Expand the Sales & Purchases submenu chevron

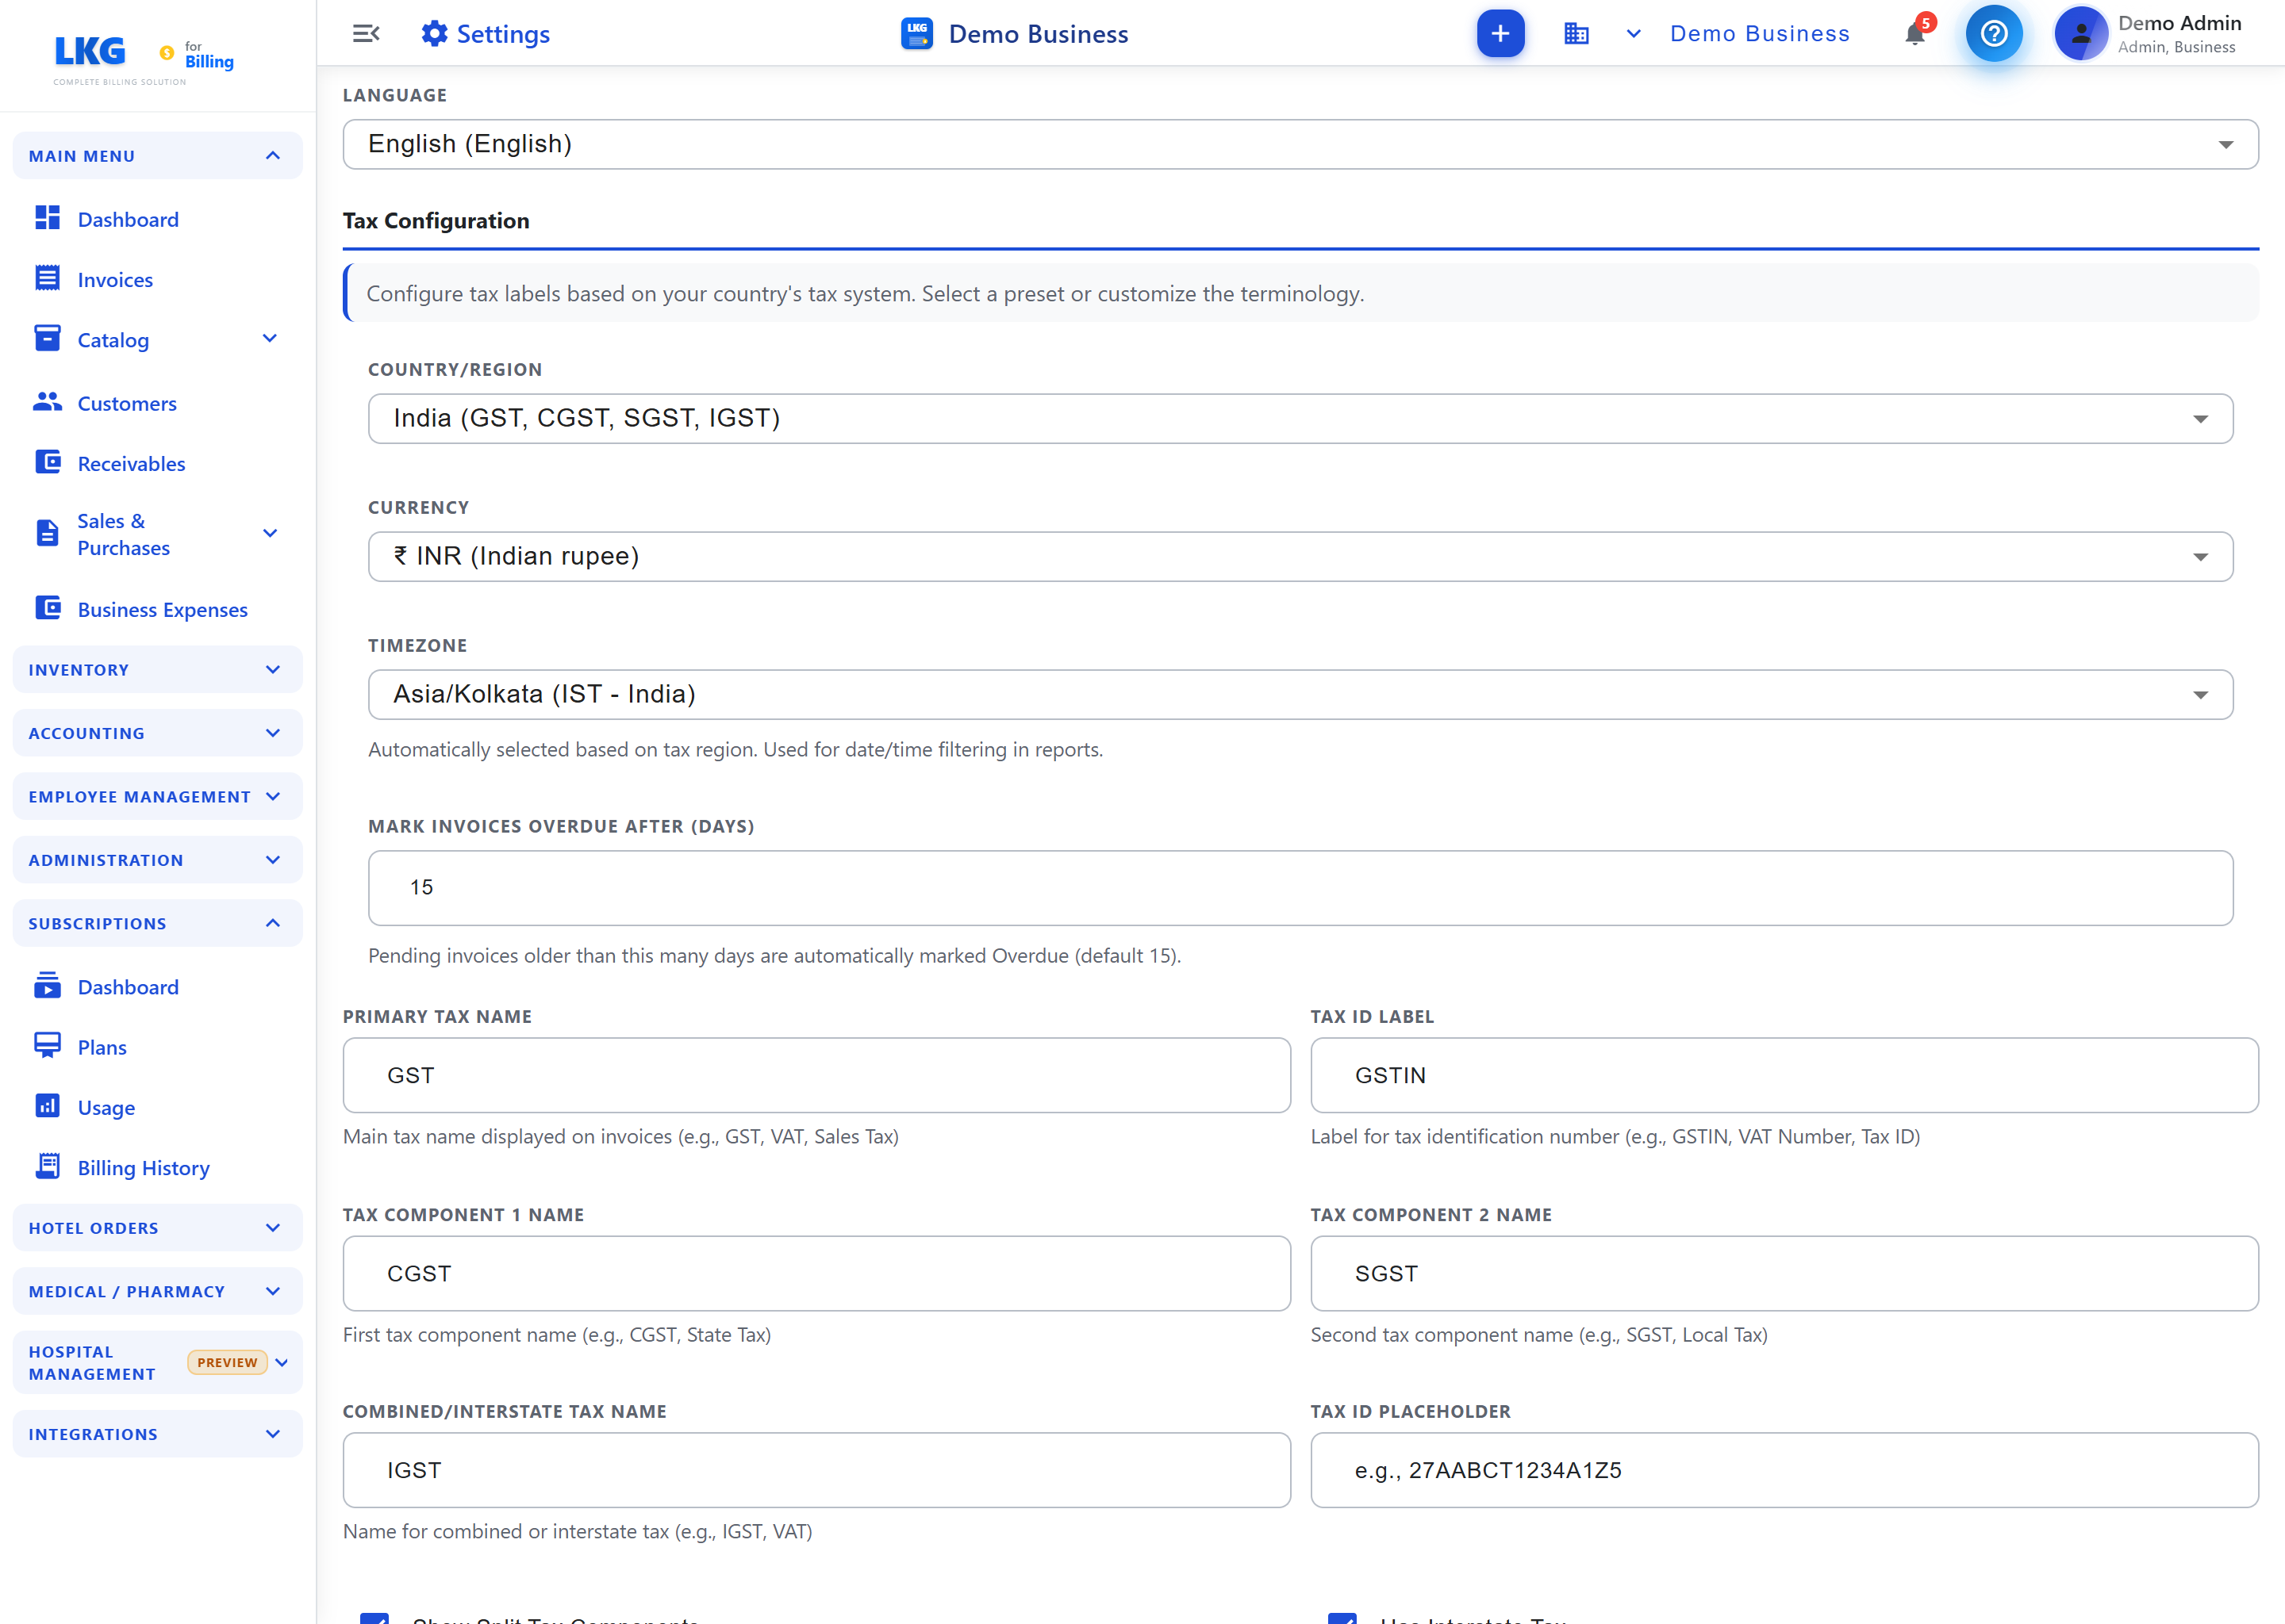click(x=269, y=533)
